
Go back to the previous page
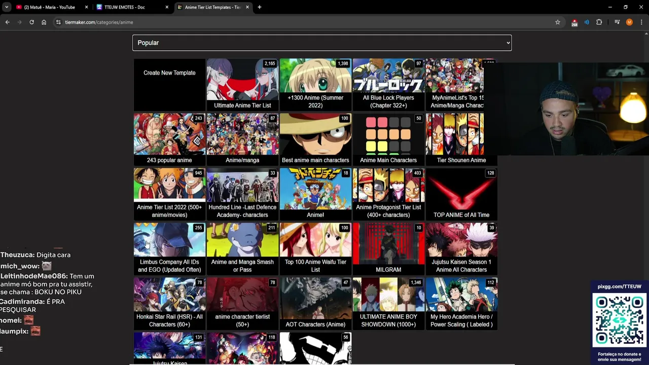[7, 22]
